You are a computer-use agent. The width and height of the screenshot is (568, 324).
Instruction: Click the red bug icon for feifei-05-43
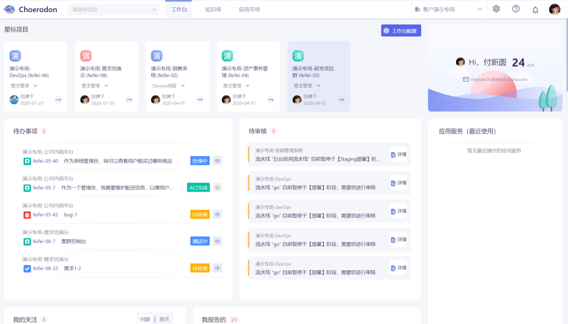tap(27, 215)
